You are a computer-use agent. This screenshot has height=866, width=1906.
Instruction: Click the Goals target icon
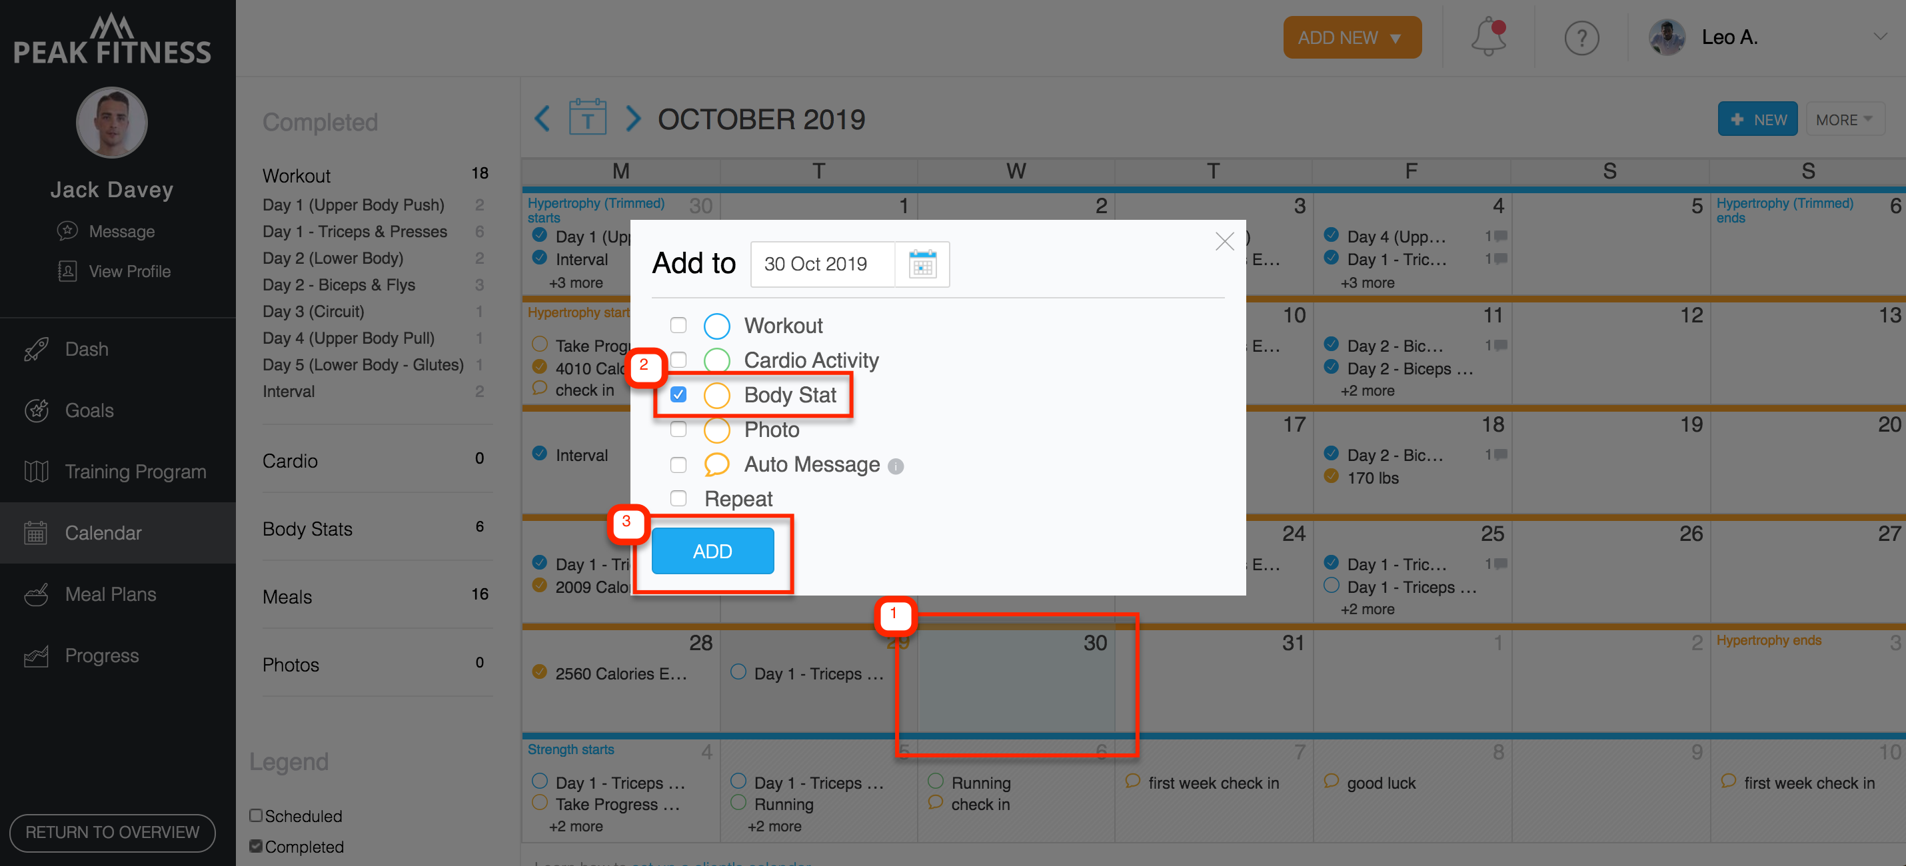[36, 410]
